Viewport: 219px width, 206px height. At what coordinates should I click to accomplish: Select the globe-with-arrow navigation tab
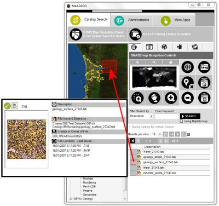(134, 47)
